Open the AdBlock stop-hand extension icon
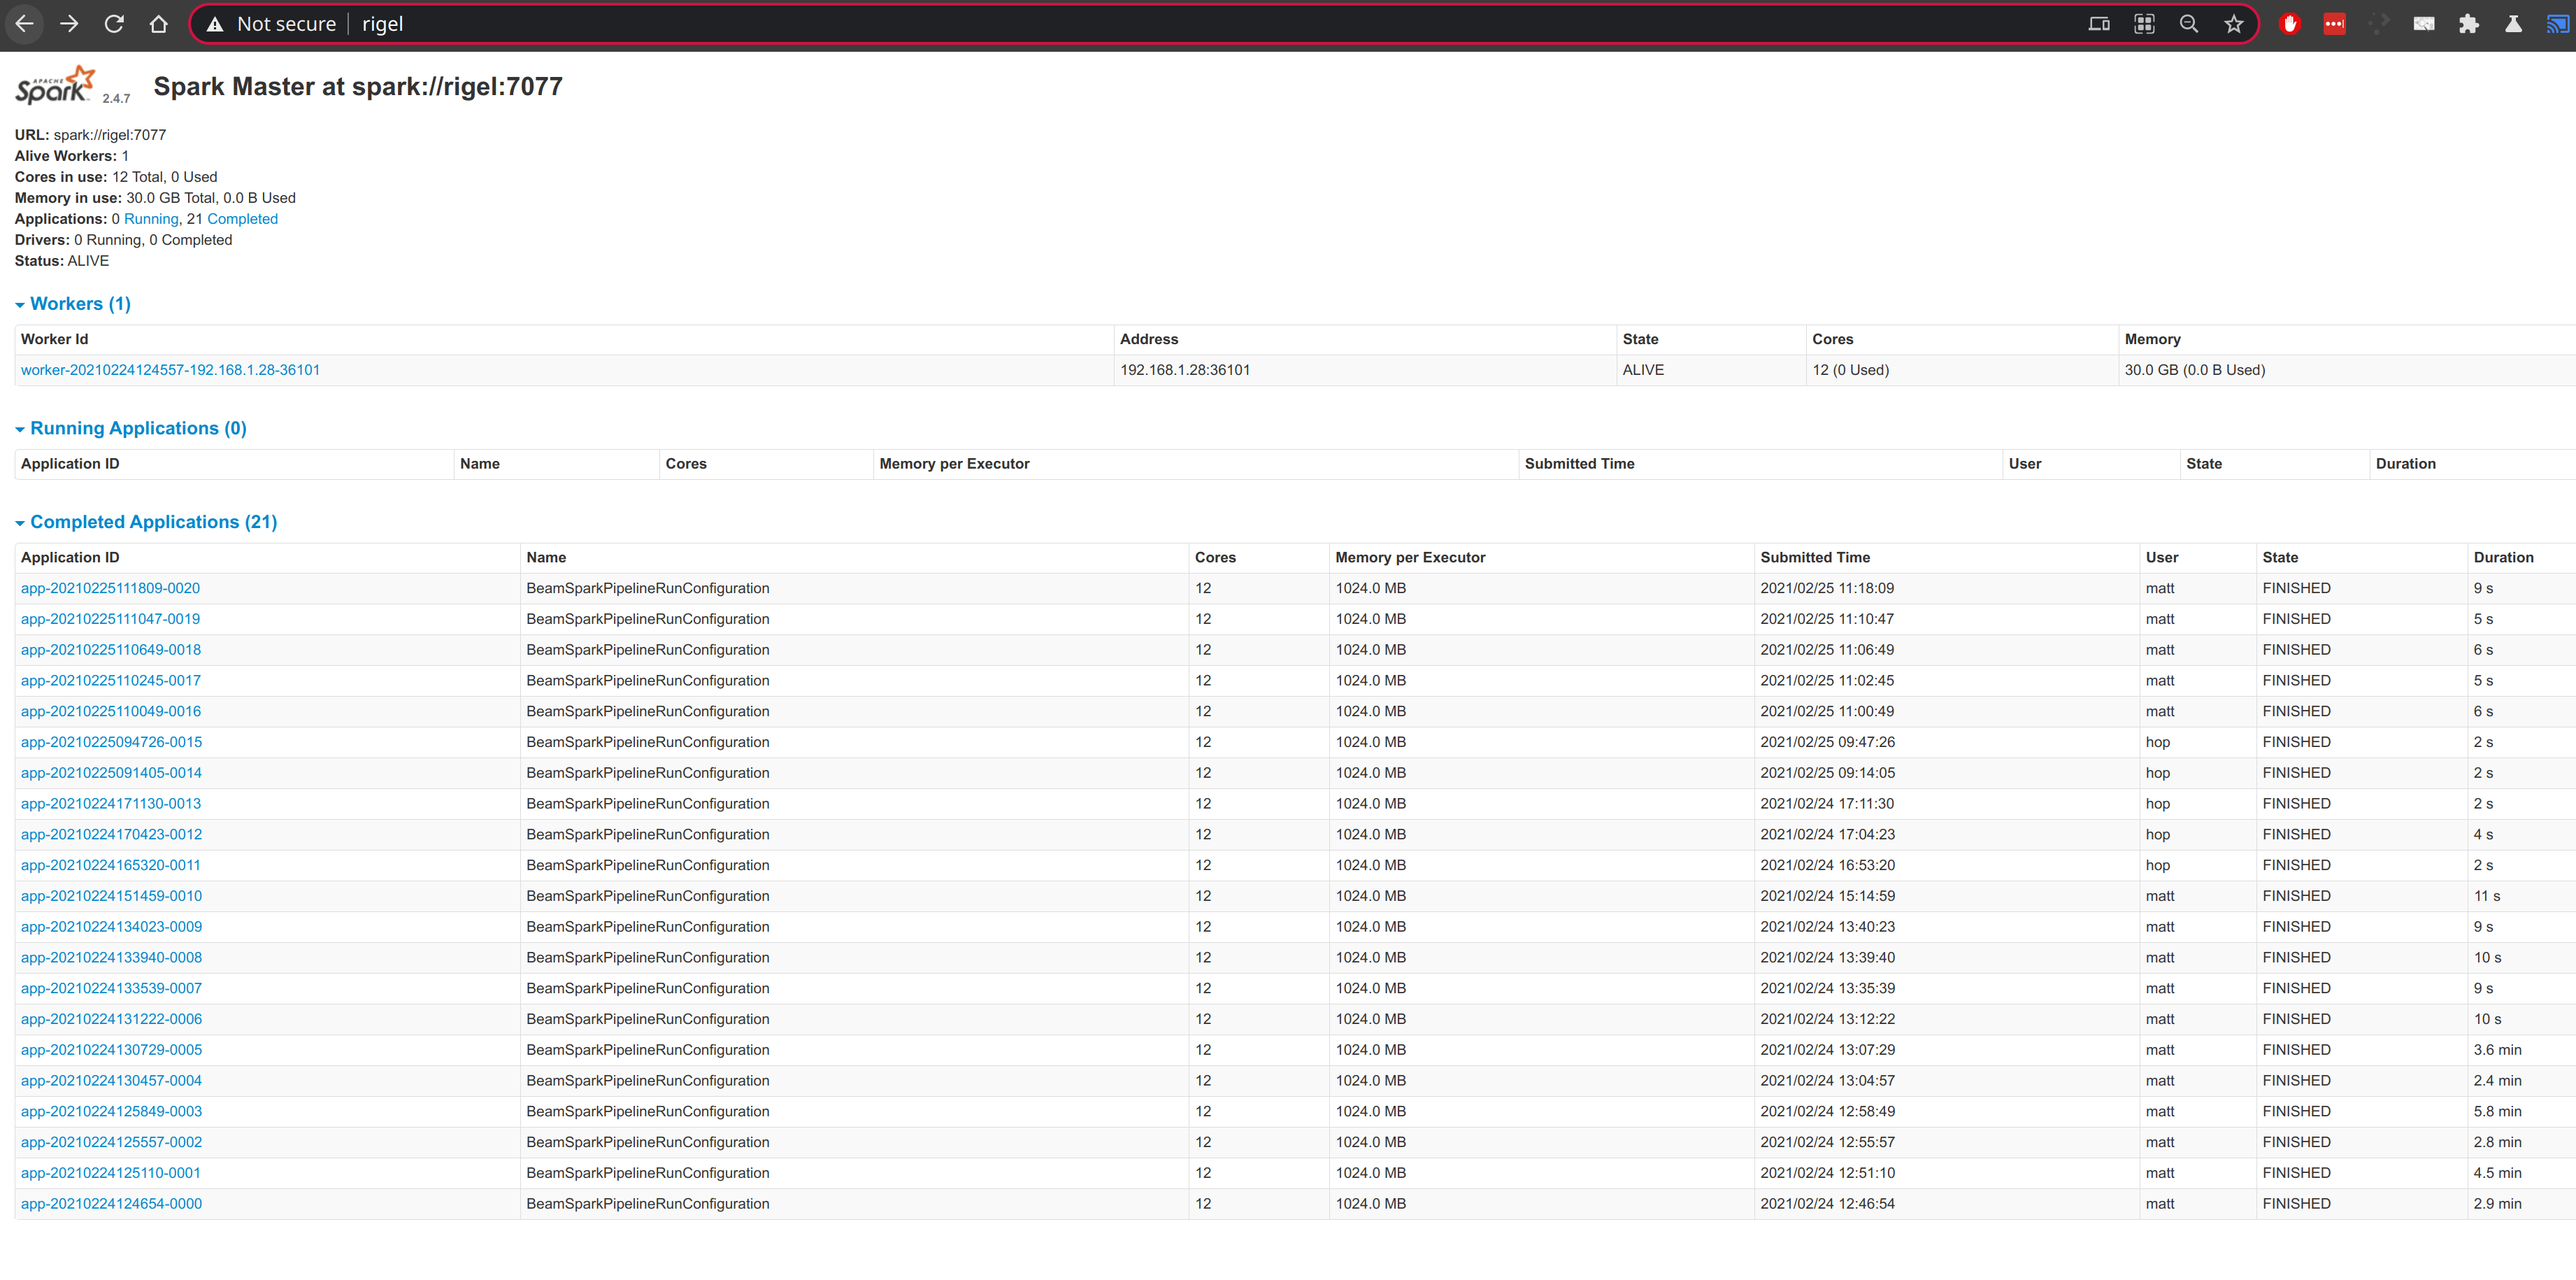 coord(2289,24)
